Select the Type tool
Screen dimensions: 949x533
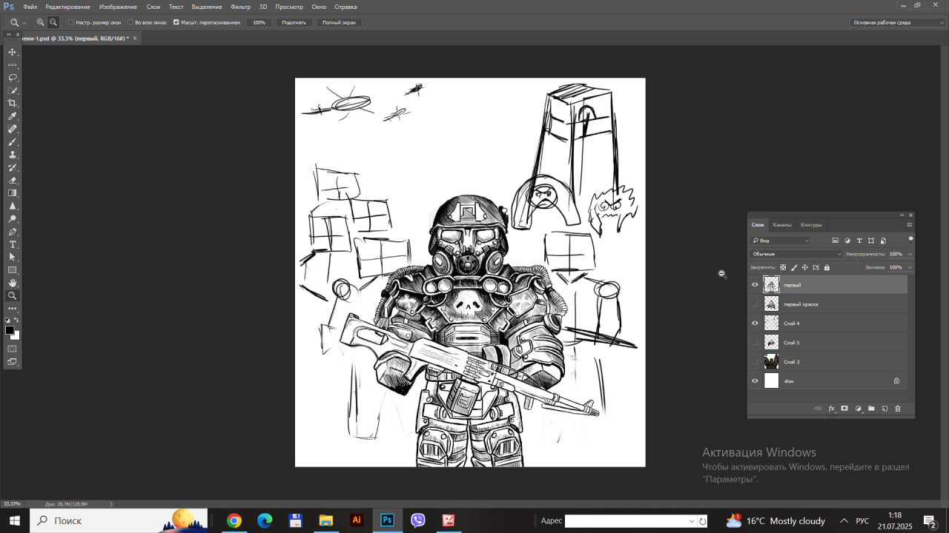click(12, 244)
